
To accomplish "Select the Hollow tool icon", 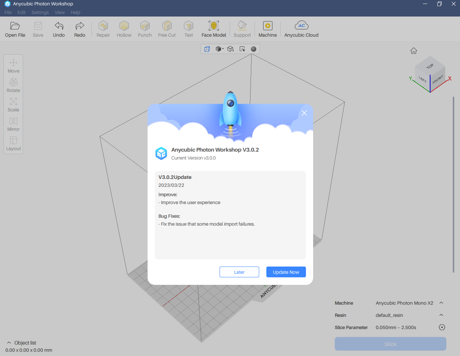I will (124, 26).
